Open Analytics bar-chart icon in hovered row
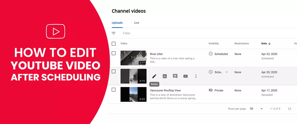 (164, 76)
